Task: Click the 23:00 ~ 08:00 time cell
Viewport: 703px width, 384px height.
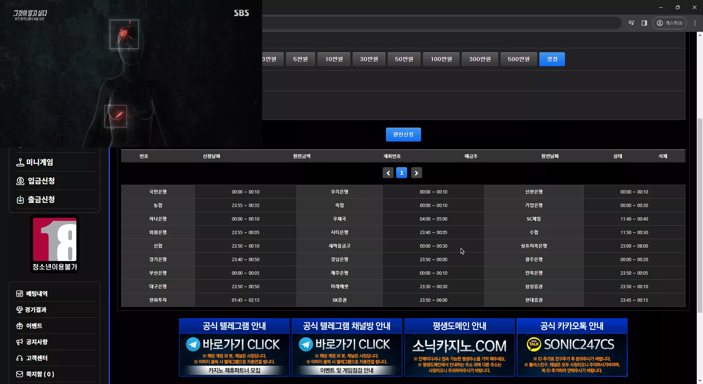Action: (634, 246)
